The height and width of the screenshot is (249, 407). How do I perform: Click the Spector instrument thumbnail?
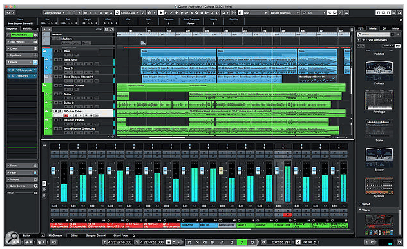coord(379,157)
